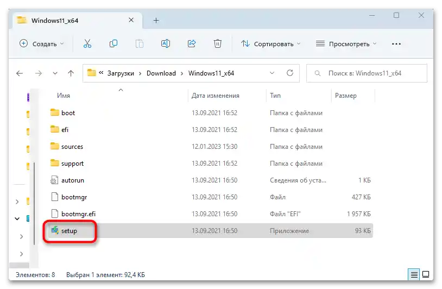
Task: Click the Приложение type cell
Action: [x=289, y=231]
